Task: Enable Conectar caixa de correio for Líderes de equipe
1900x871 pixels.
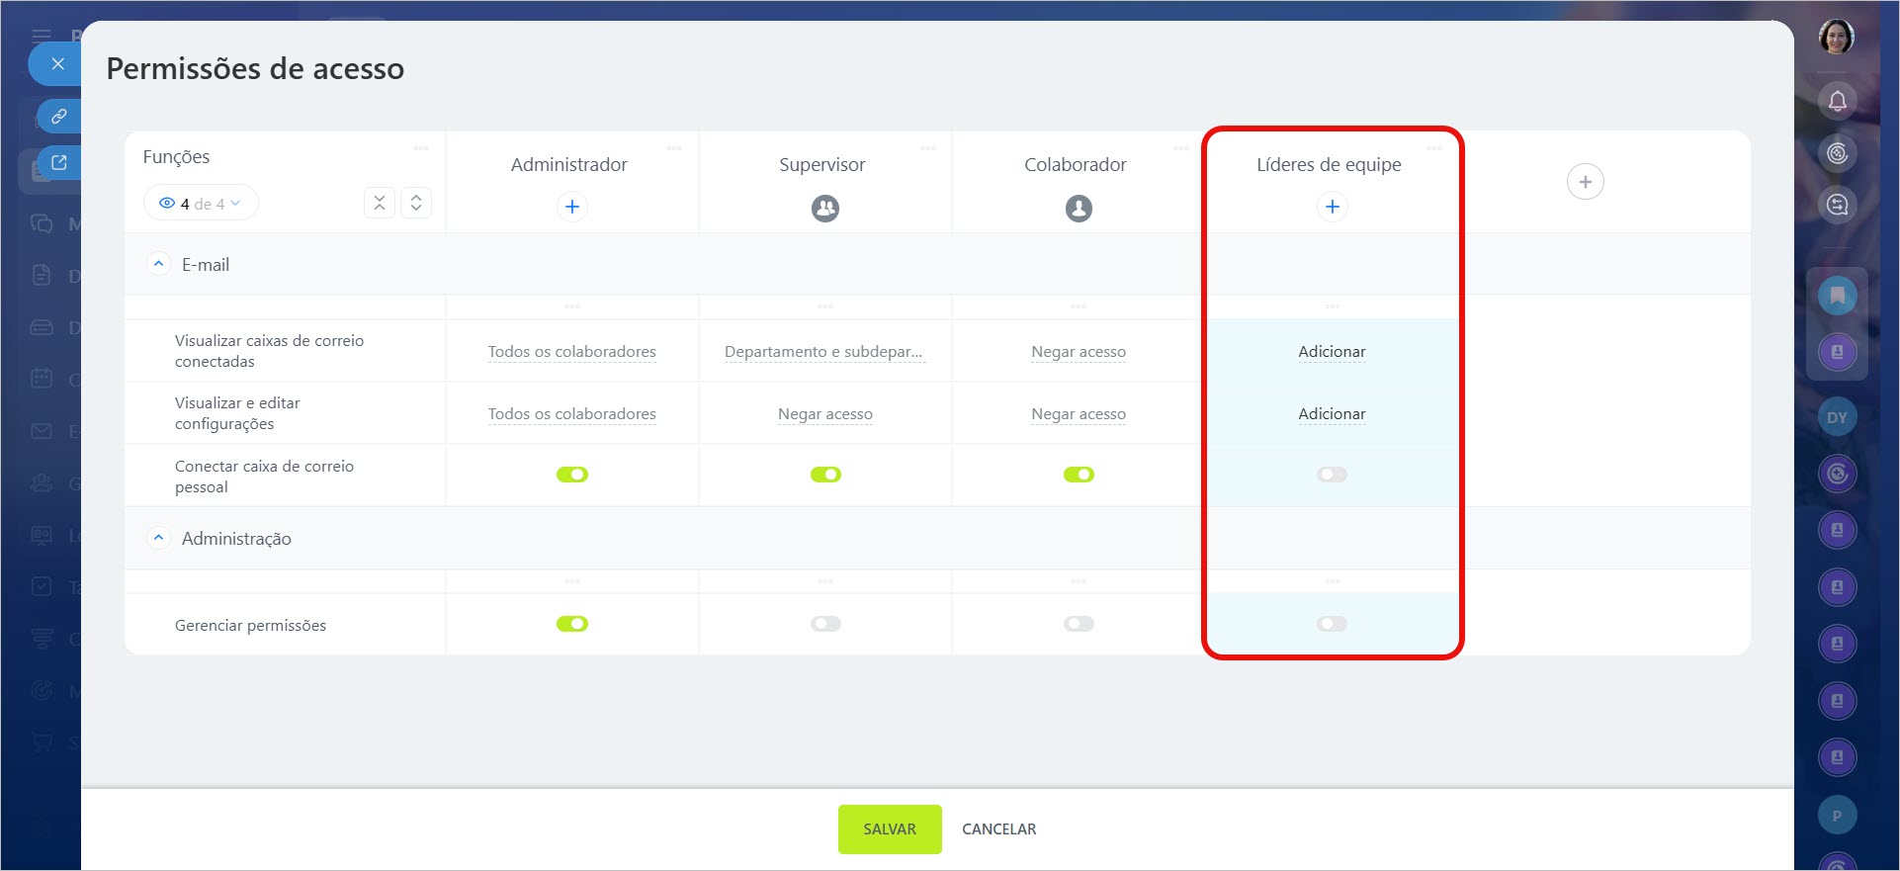Action: (x=1332, y=475)
